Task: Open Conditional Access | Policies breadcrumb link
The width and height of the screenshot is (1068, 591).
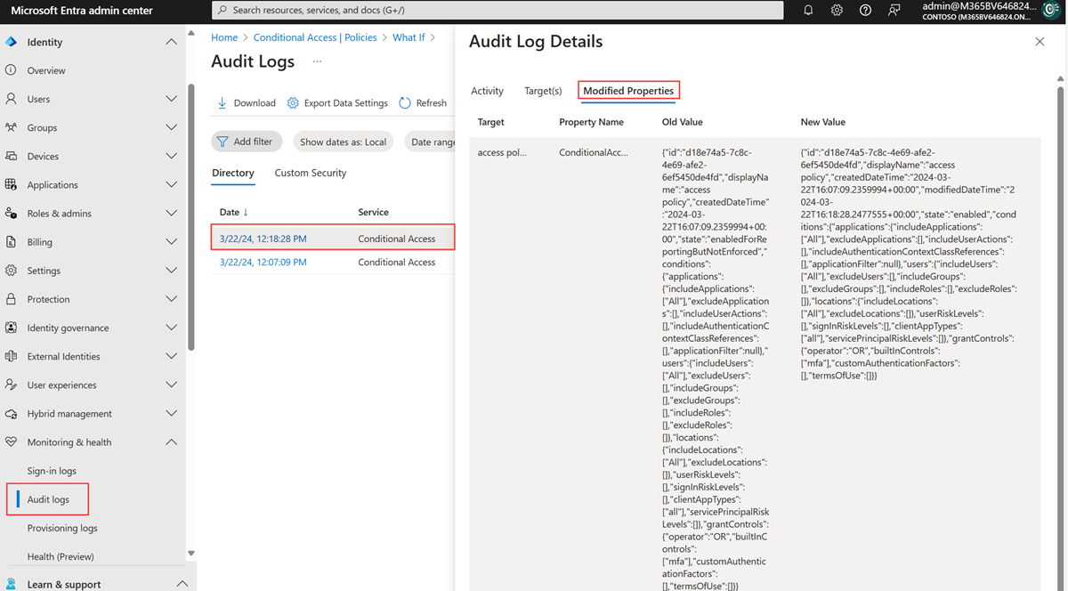Action: [316, 37]
